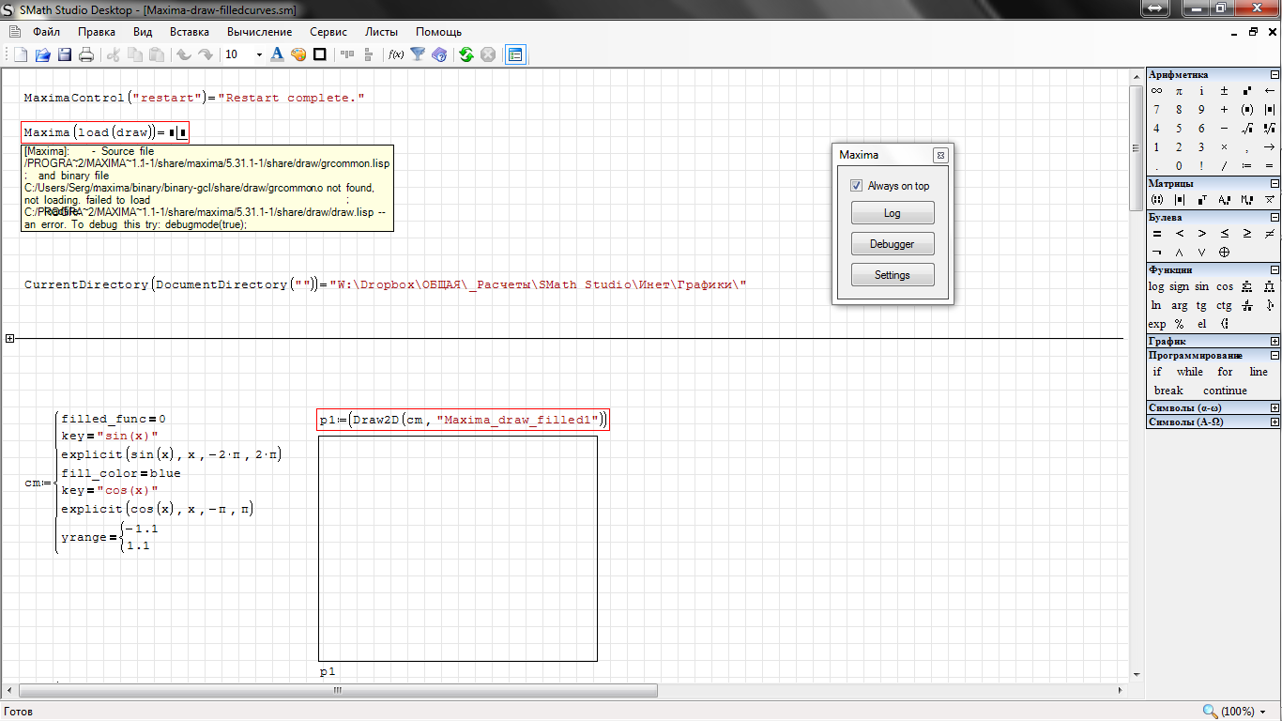Viewport: 1282px width, 721px height.
Task: Print the document using the printer icon
Action: pyautogui.click(x=86, y=54)
